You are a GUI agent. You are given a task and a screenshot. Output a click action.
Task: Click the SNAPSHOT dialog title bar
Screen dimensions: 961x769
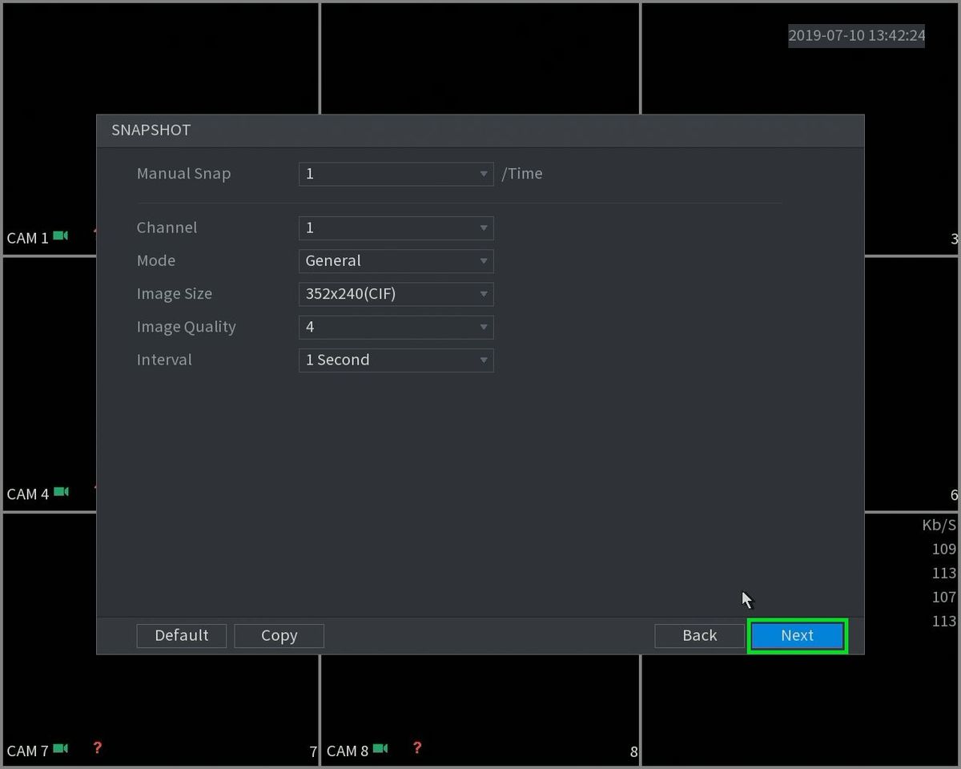click(480, 131)
